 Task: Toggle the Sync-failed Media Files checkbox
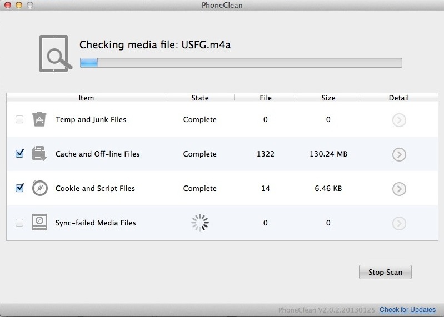[19, 223]
